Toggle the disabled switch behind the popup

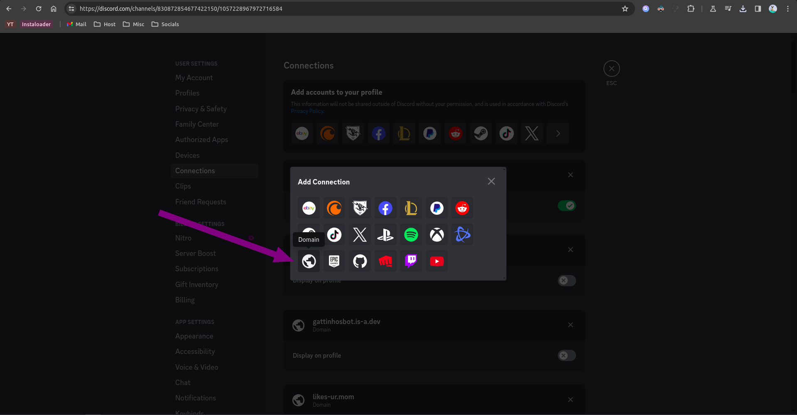click(566, 280)
